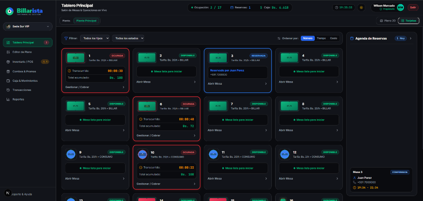Click the RESERVADA badge on table 3
Image resolution: width=423 pixels, height=201 pixels.
coord(259,56)
